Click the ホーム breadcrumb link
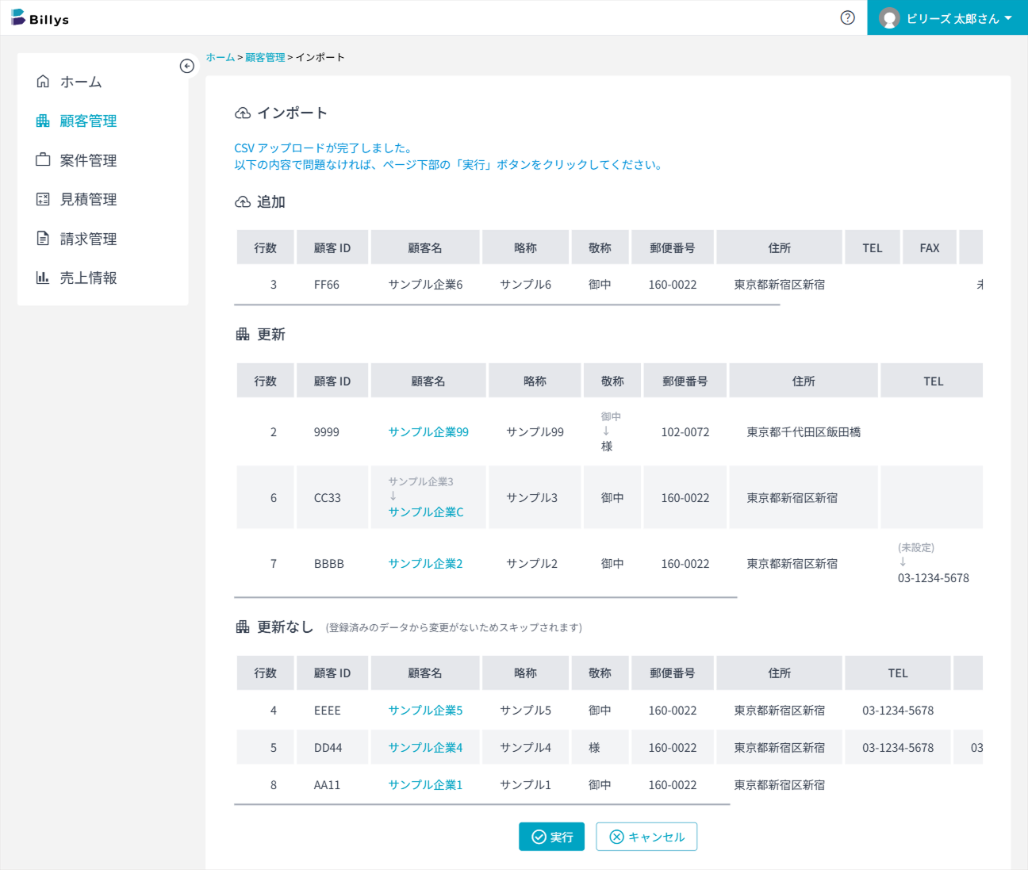Image resolution: width=1028 pixels, height=870 pixels. tap(220, 57)
